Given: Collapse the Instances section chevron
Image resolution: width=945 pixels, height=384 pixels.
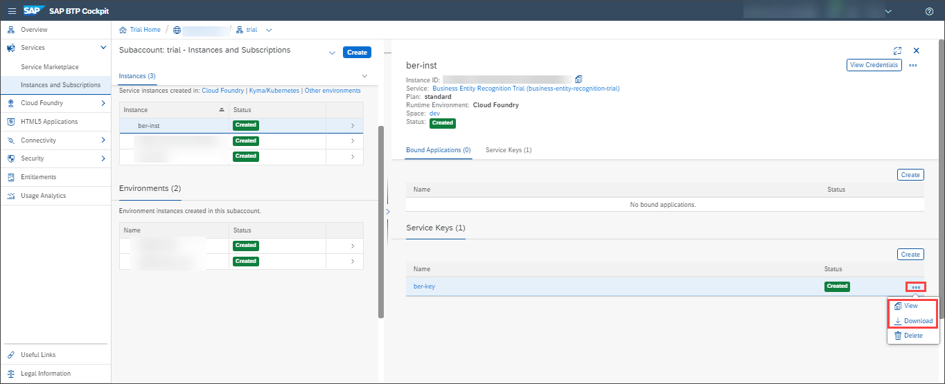Looking at the screenshot, I should pos(365,75).
